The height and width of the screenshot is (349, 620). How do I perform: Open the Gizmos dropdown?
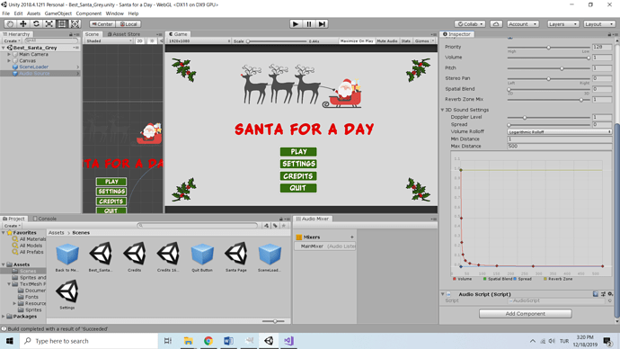(424, 40)
